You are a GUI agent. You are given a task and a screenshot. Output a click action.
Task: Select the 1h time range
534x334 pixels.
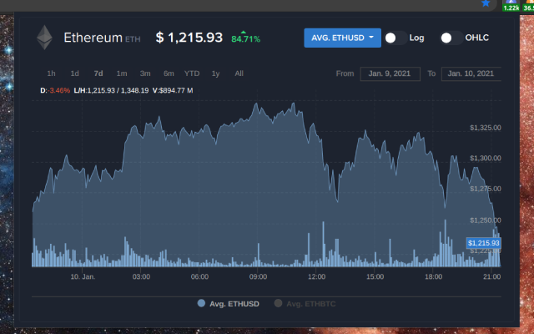click(51, 73)
